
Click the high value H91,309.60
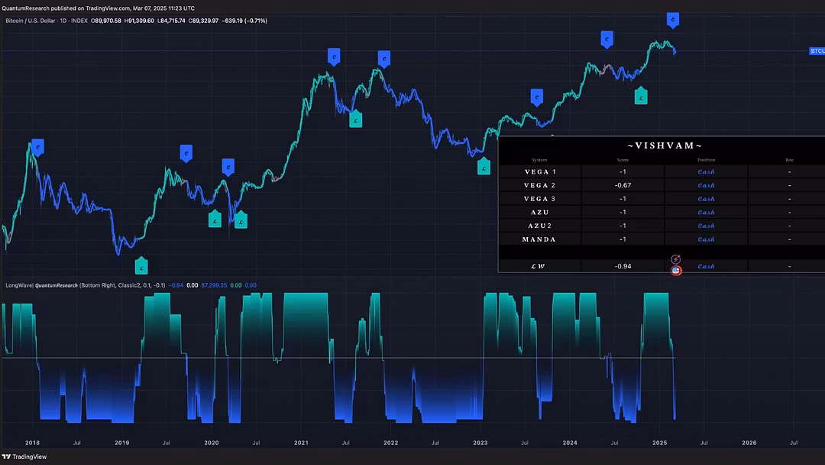pos(139,21)
